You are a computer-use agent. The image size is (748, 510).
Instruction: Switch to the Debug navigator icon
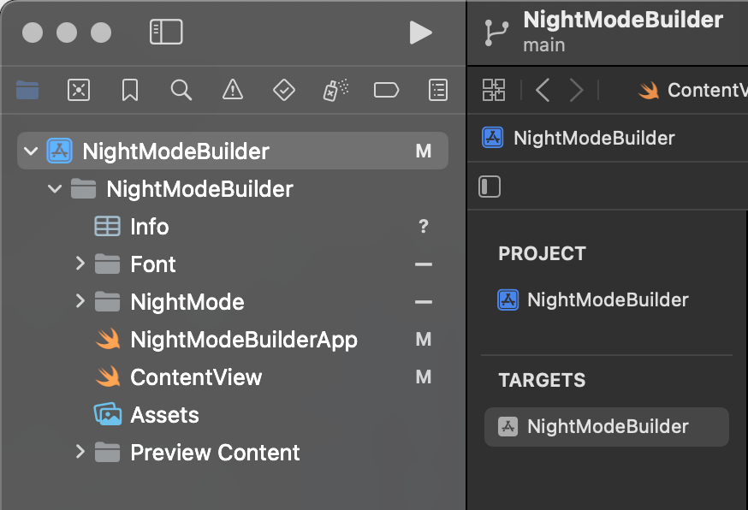click(335, 90)
